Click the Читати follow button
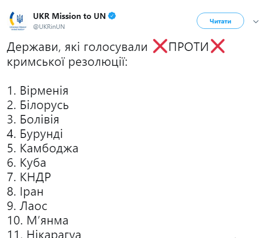The height and width of the screenshot is (238, 268). coord(220,21)
